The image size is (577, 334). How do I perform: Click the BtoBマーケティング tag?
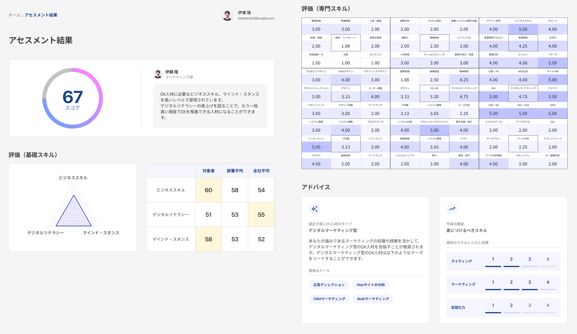pyautogui.click(x=373, y=299)
